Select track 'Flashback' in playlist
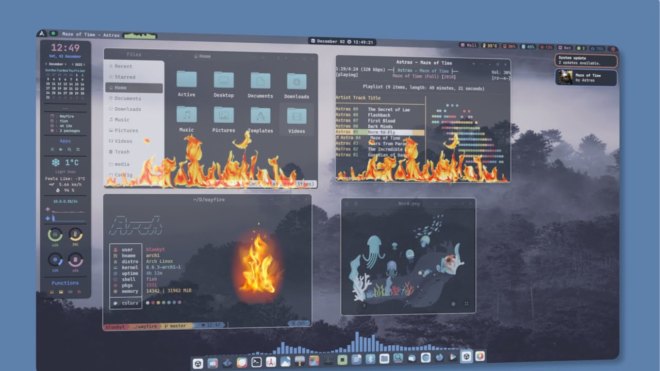The image size is (660, 371). pyautogui.click(x=380, y=115)
